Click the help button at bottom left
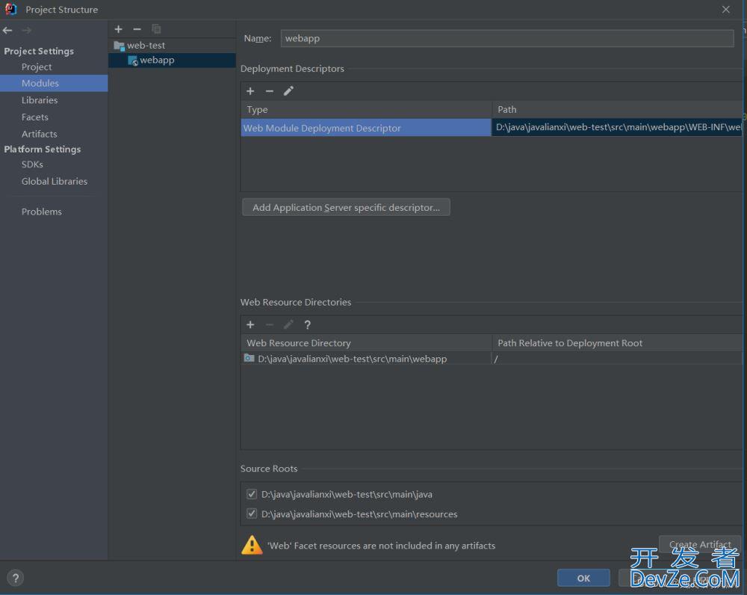Screen dimensions: 747x595 15,578
